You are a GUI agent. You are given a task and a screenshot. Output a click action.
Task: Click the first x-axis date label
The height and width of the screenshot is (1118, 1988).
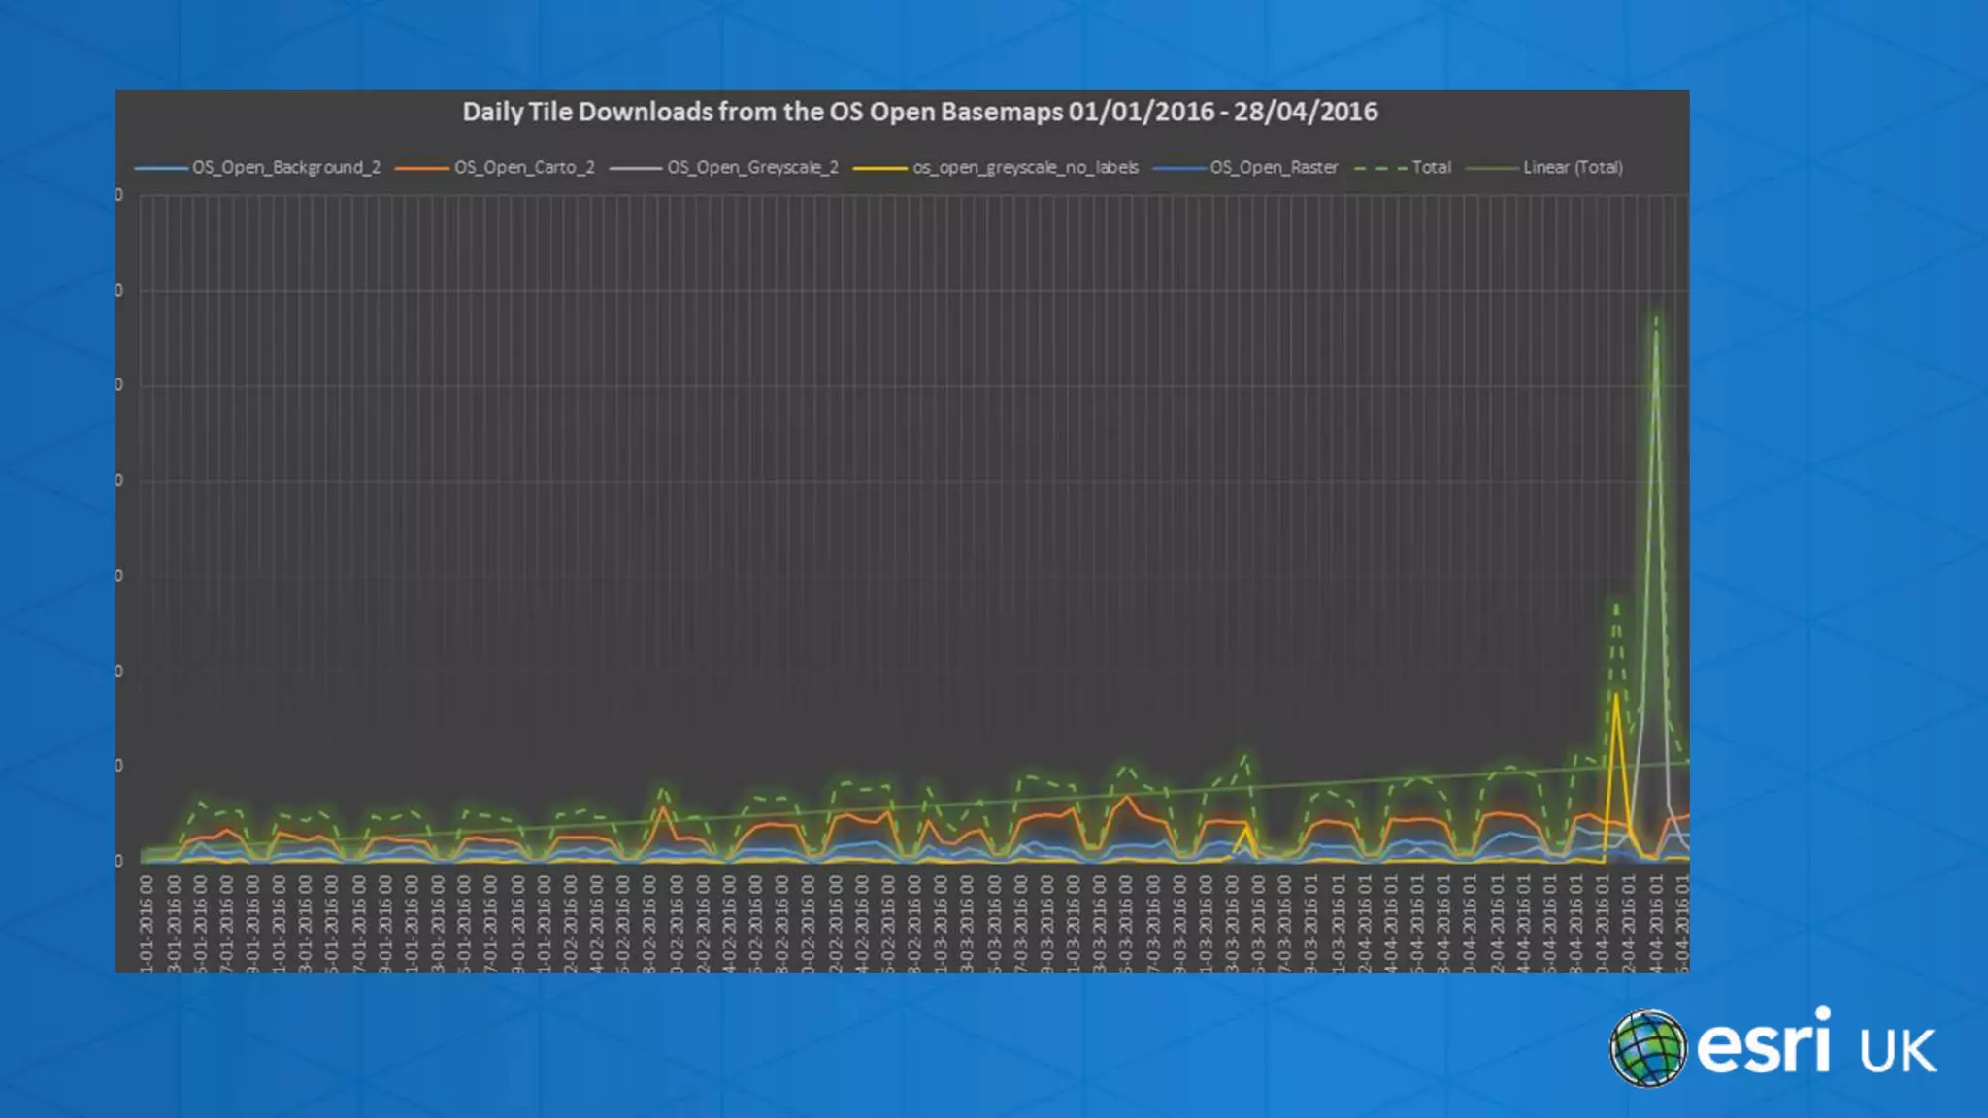(x=147, y=922)
